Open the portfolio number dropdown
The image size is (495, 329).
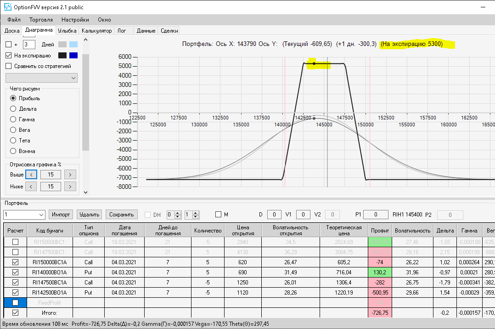[41, 215]
